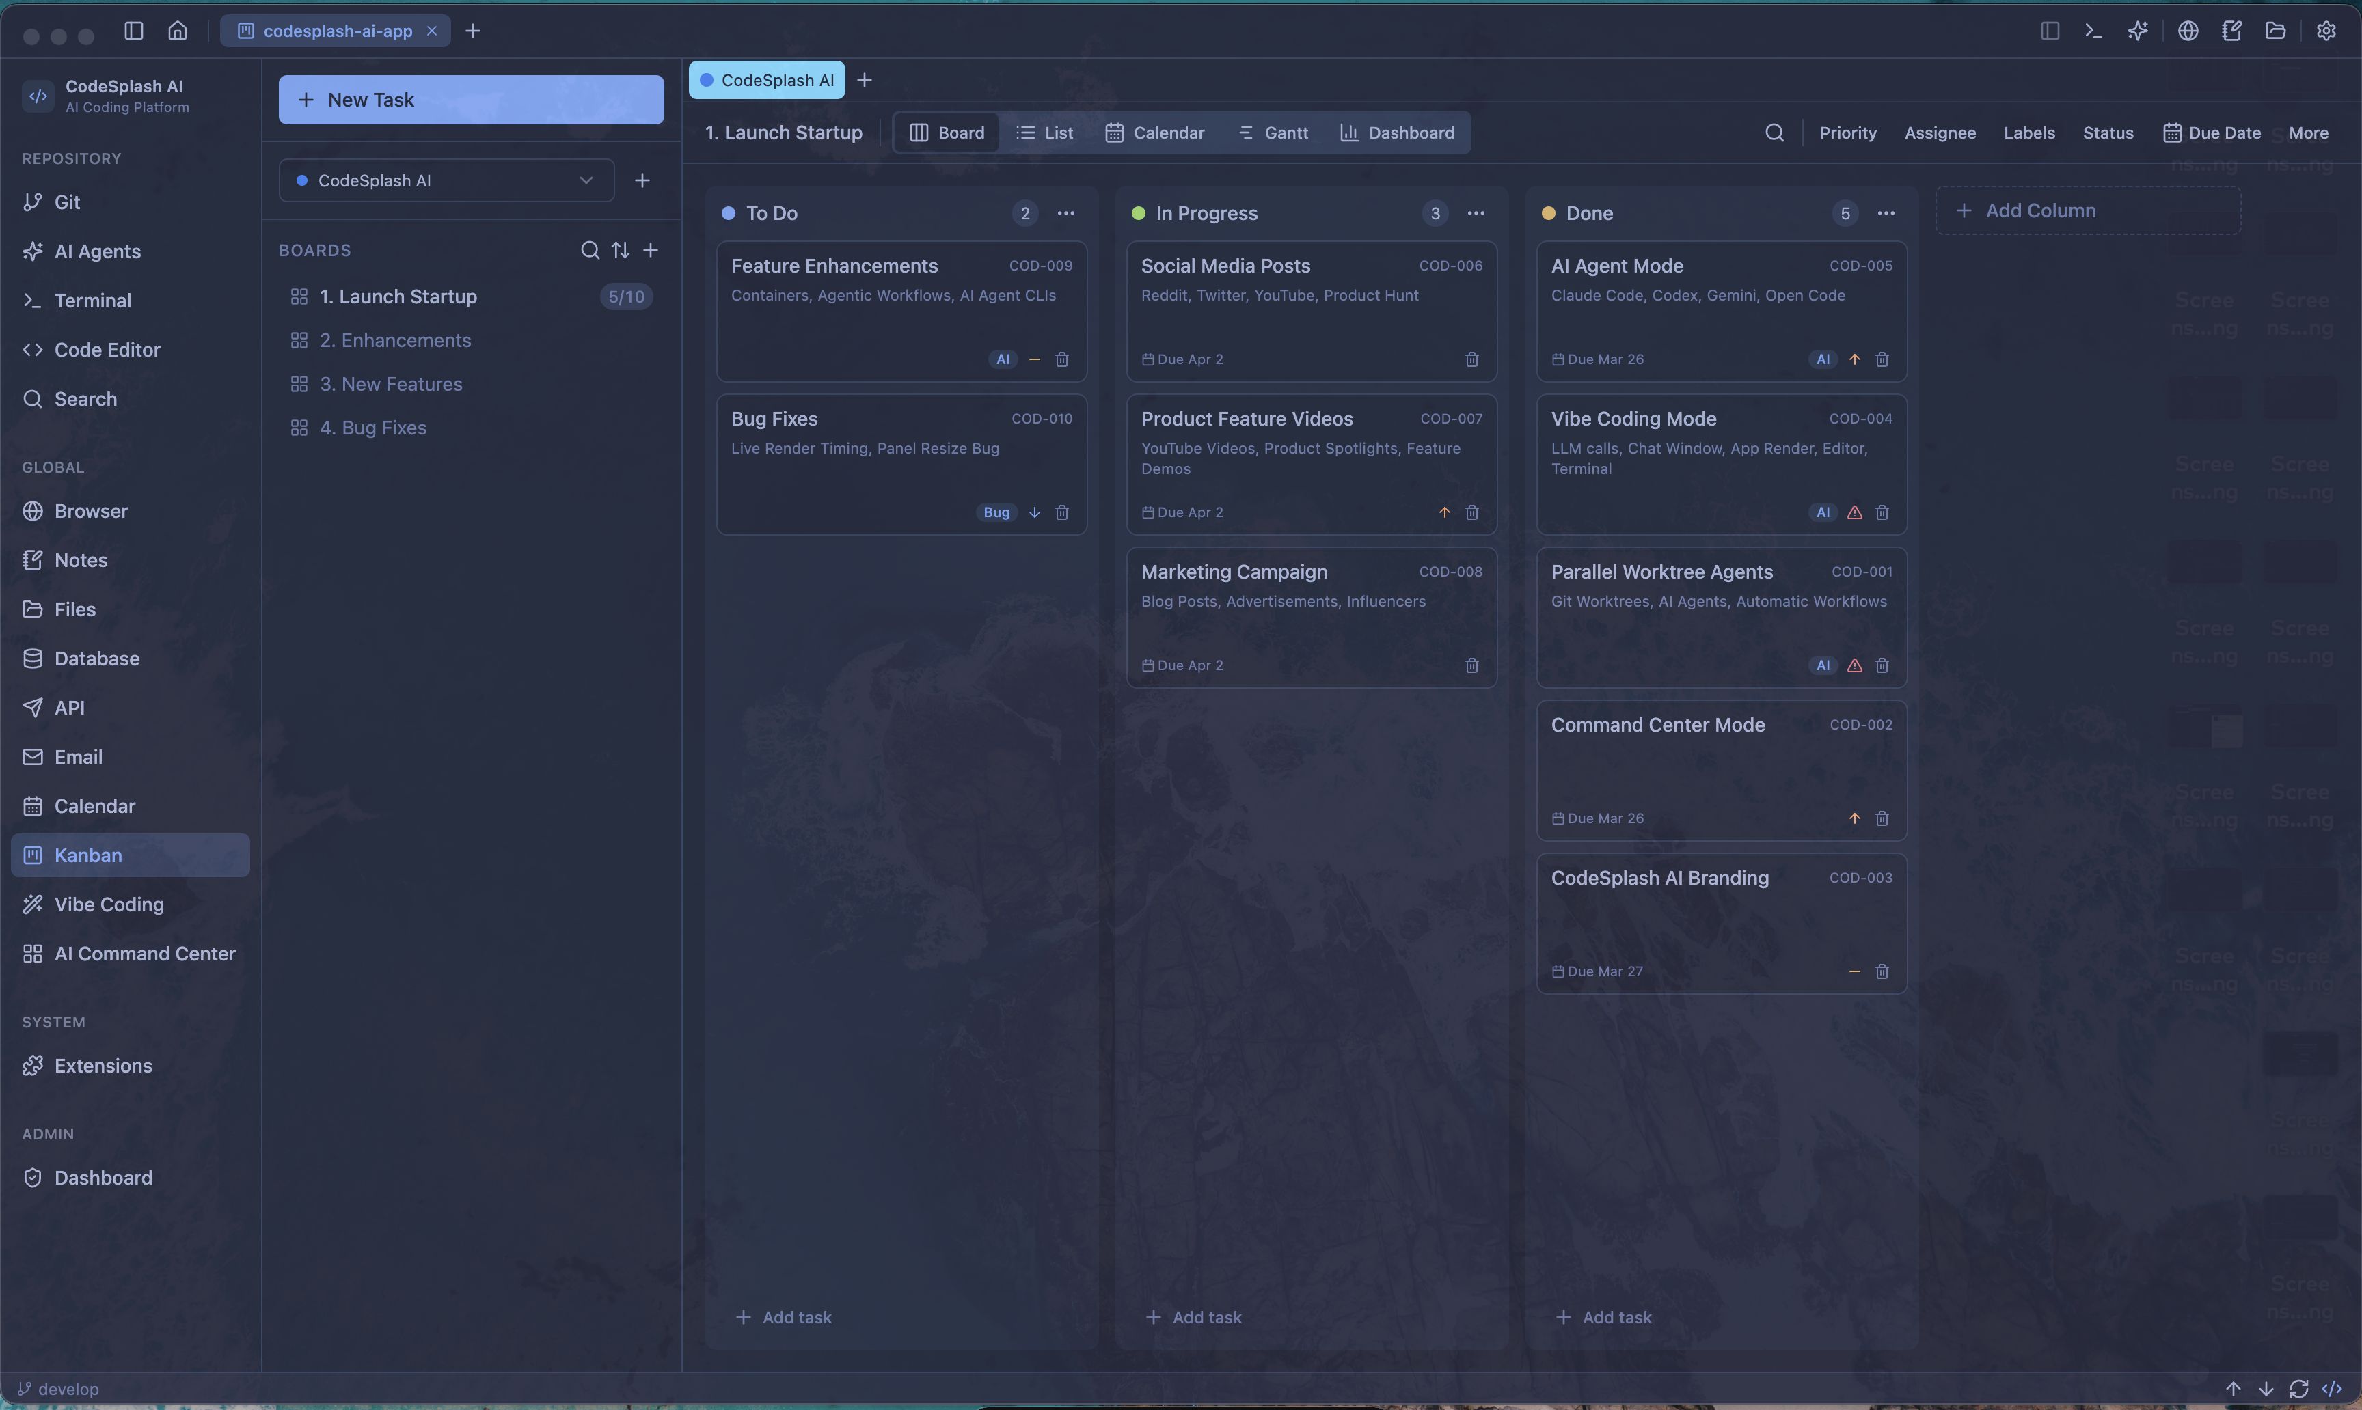Click the AI sparkle icon in top bar
The image size is (2362, 1410).
2136,31
